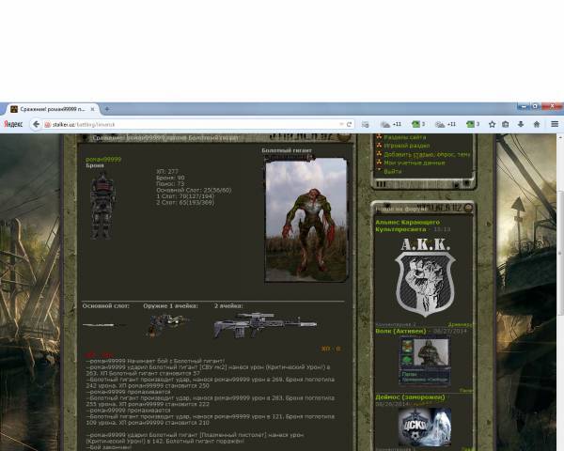
Task: Click the second weather +11 cloud icon
Action: (440, 124)
